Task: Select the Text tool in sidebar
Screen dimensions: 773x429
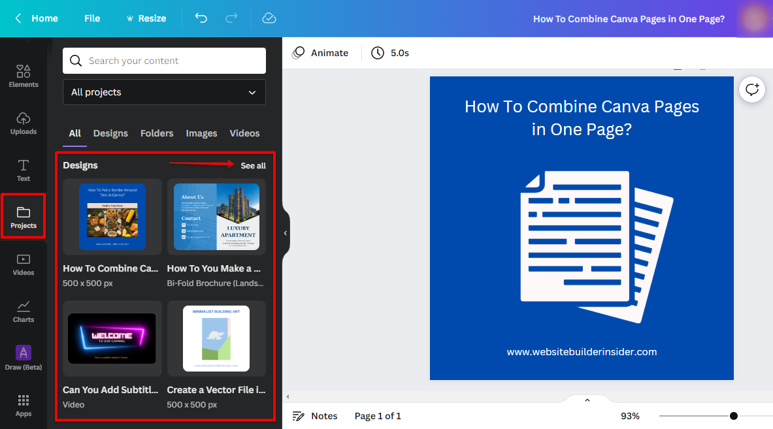Action: 24,170
